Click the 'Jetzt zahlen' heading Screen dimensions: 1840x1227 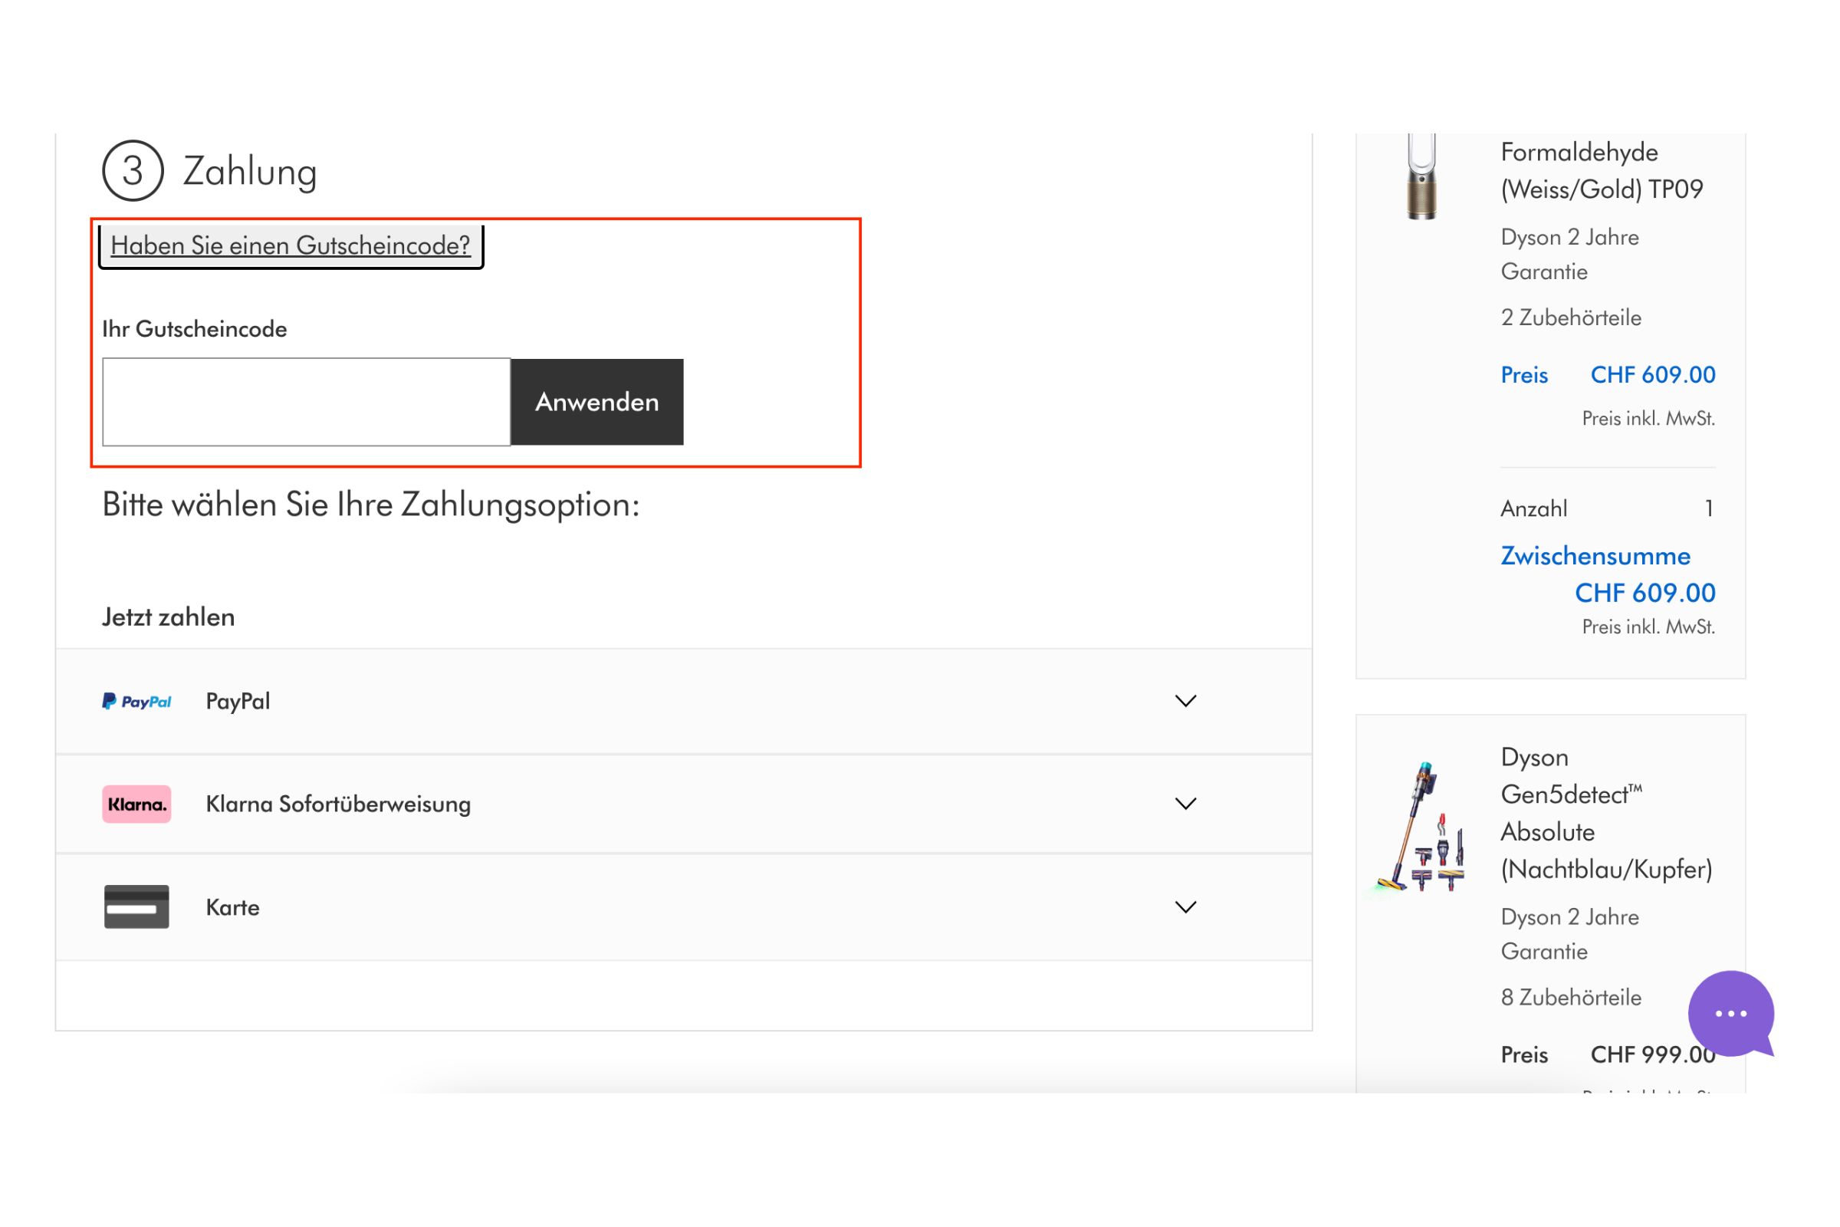(168, 617)
